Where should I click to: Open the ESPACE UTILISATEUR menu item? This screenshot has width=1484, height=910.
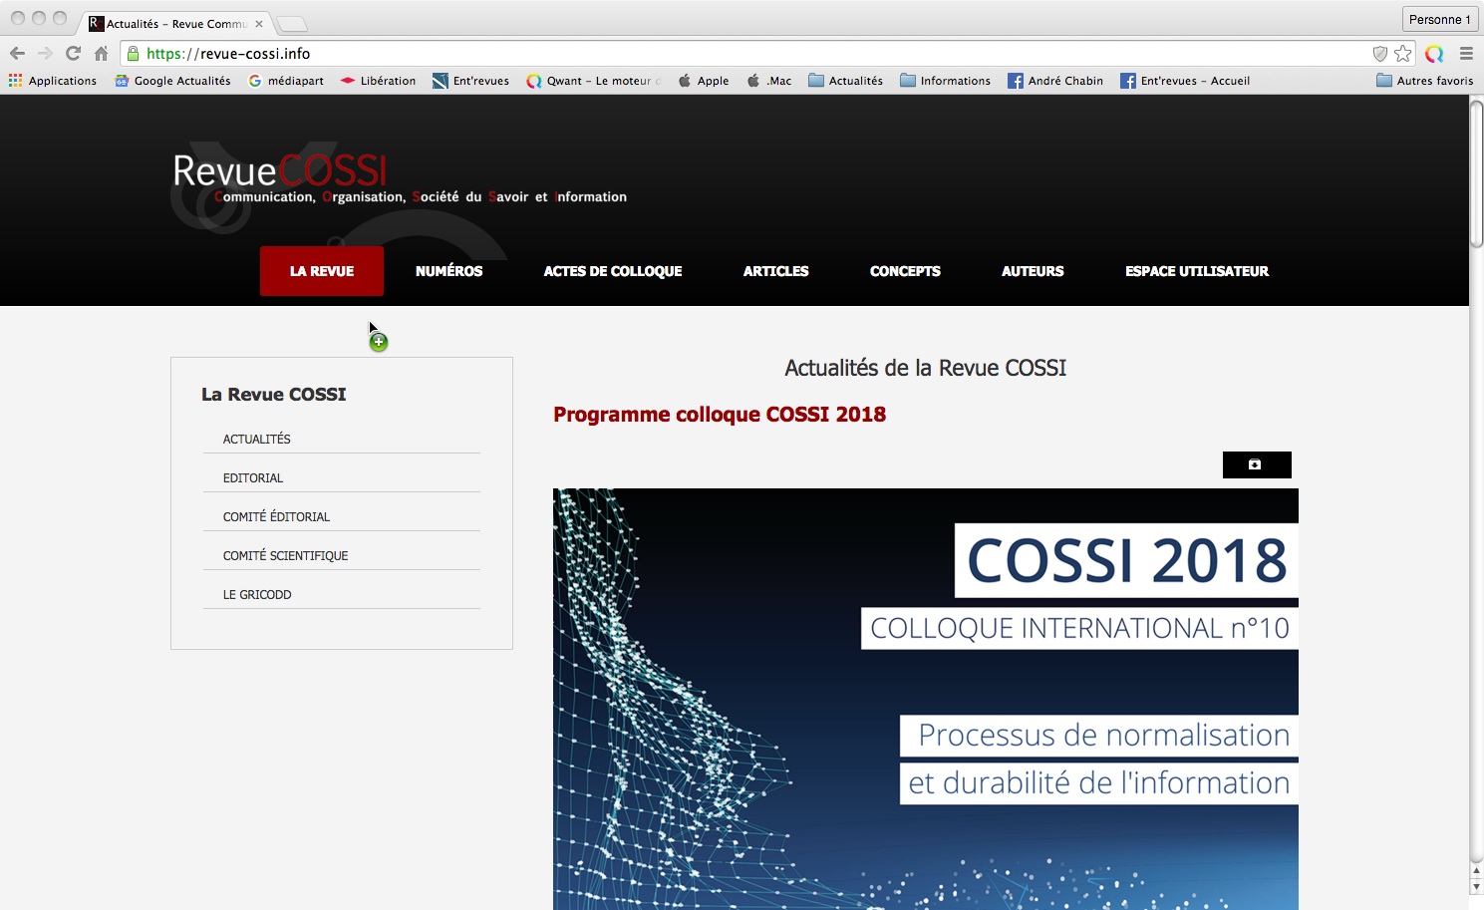[1196, 271]
